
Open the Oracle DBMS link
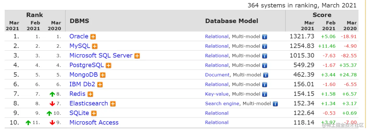[79, 36]
